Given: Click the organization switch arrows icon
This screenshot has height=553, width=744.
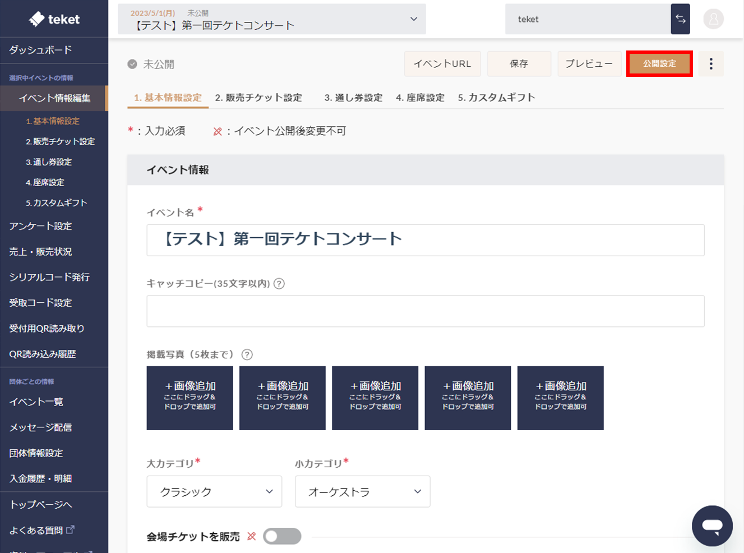Looking at the screenshot, I should [680, 19].
